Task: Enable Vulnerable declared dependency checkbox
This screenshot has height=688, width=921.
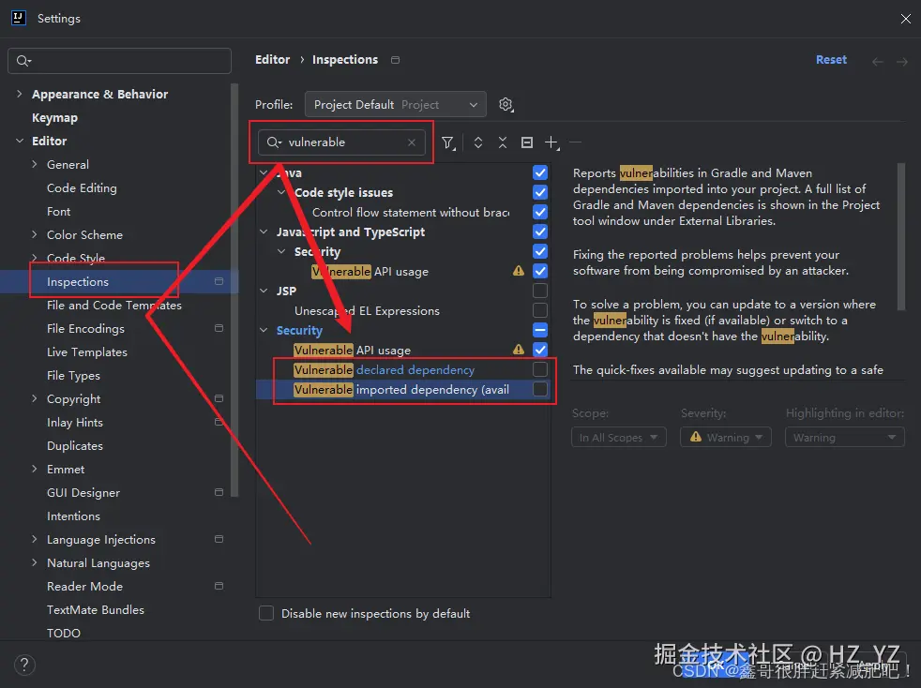Action: click(540, 369)
